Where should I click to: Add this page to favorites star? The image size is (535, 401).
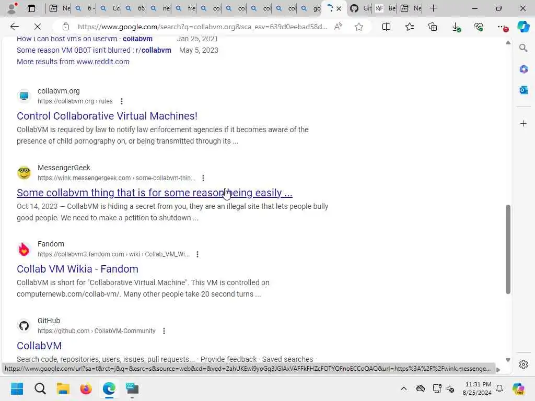[358, 27]
